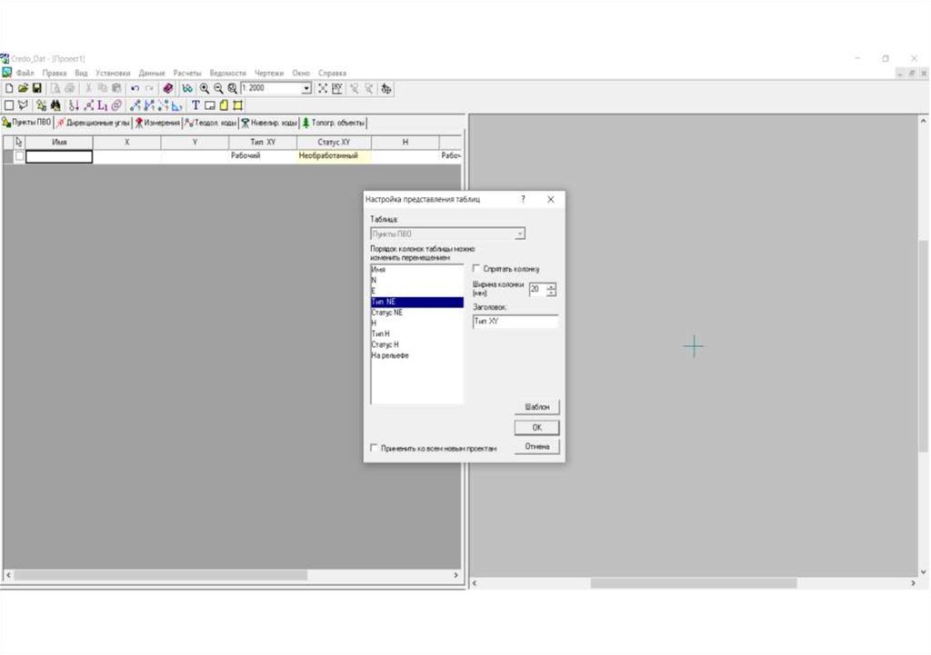Click the OK button in dialog

[x=536, y=427]
